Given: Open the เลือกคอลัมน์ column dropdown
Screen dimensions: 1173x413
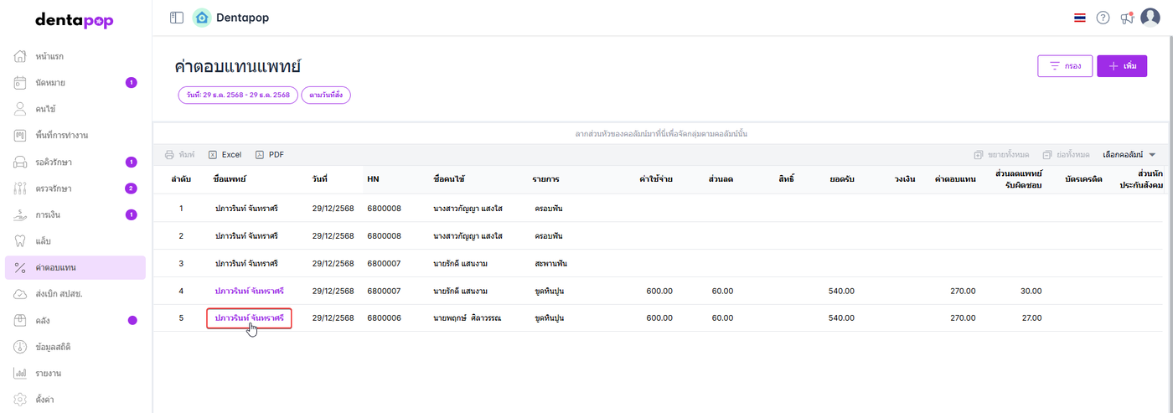Looking at the screenshot, I should click(x=1129, y=155).
